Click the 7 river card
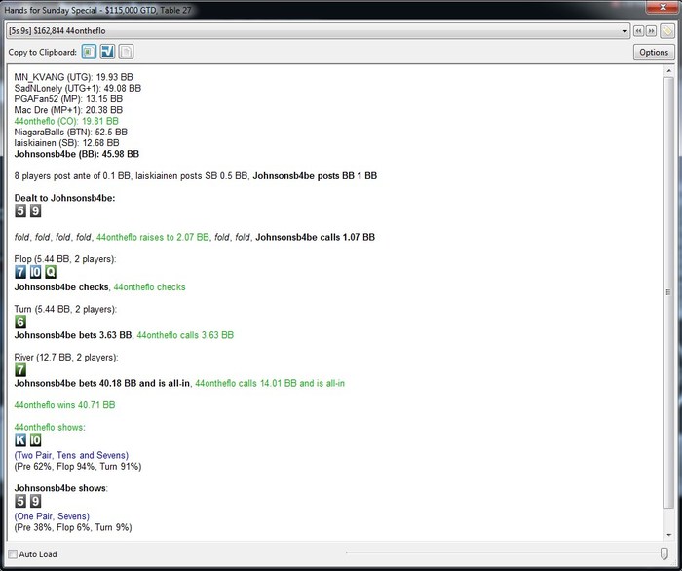The width and height of the screenshot is (682, 571). [20, 370]
